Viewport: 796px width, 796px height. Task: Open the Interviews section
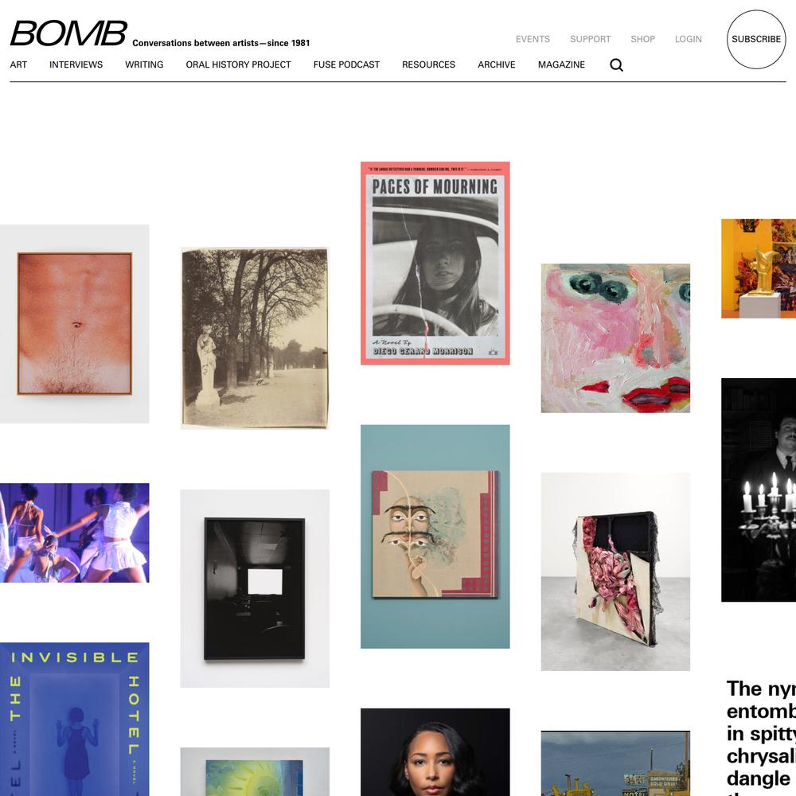tap(76, 64)
